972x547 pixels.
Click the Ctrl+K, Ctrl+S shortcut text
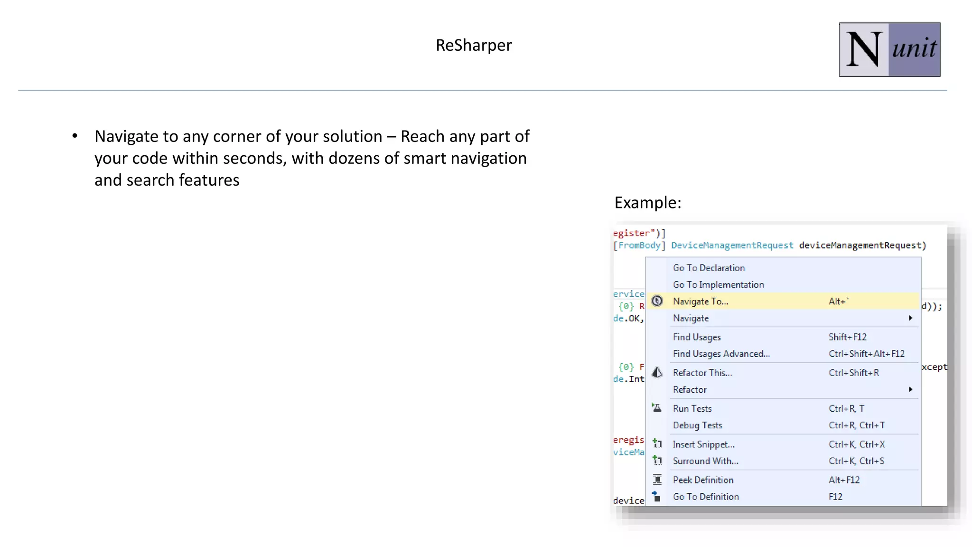pos(857,461)
